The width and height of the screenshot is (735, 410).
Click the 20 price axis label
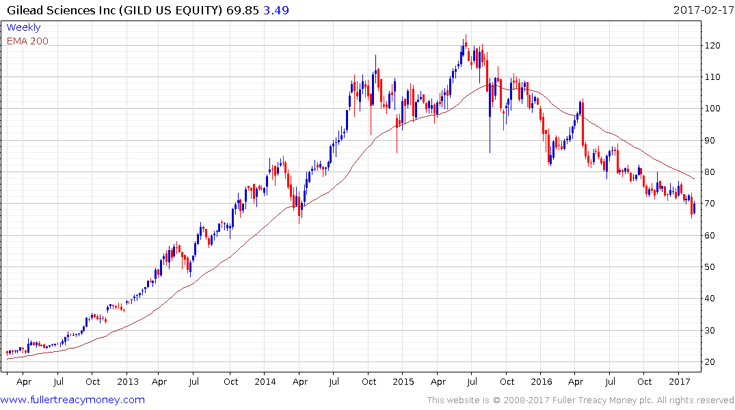[x=710, y=361]
